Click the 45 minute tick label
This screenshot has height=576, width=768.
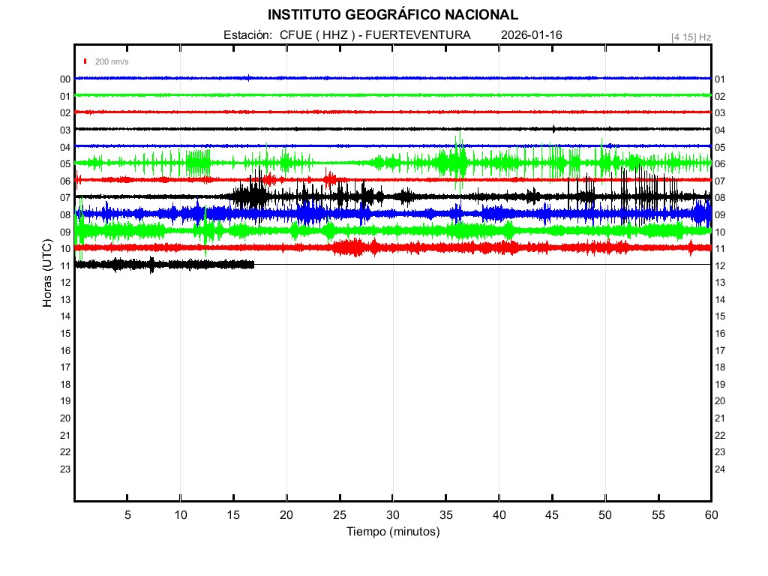[552, 515]
